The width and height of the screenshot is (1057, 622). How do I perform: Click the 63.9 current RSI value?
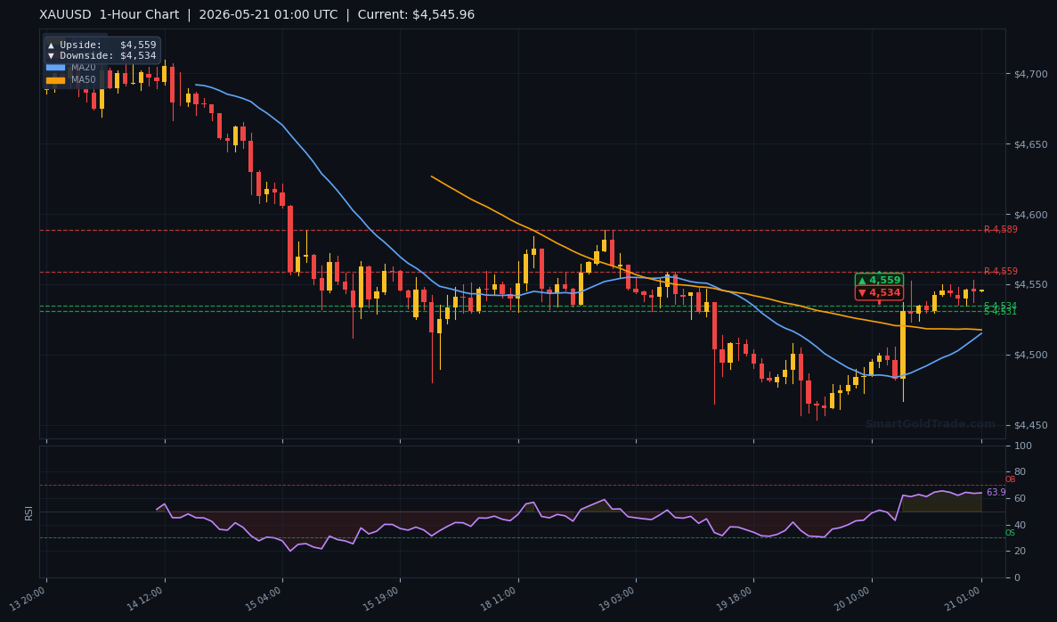(x=996, y=493)
